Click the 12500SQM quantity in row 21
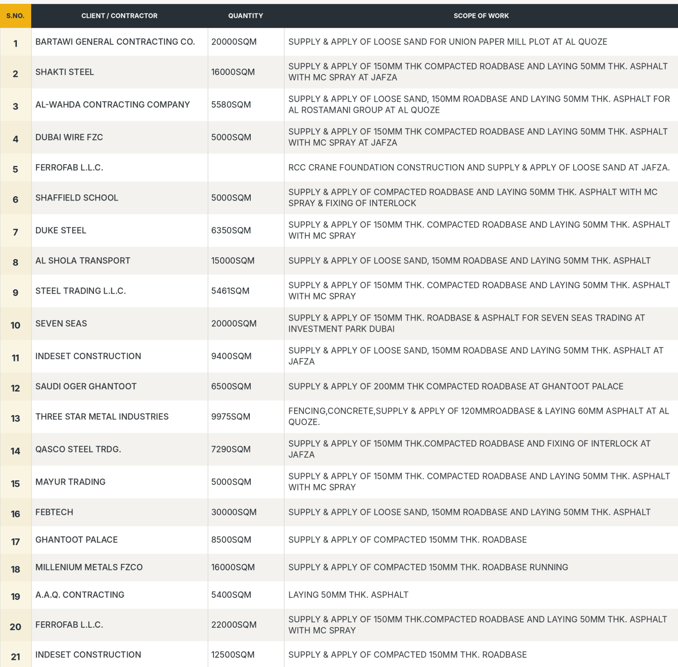This screenshot has height=667, width=678. (233, 655)
